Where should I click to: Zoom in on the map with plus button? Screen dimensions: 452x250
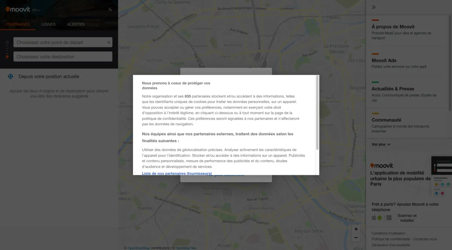[356, 229]
